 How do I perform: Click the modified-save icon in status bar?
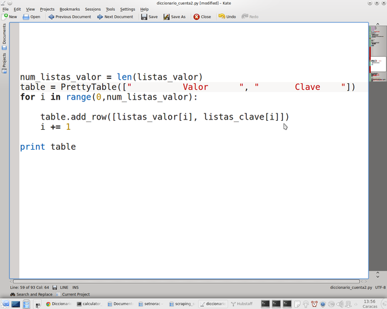[x=55, y=287]
